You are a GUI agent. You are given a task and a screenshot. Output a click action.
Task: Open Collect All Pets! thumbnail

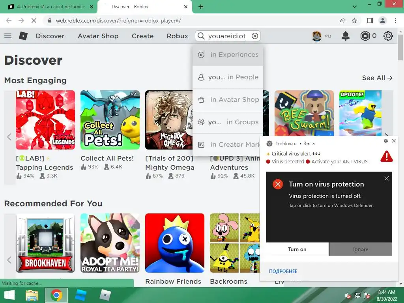coord(110,120)
